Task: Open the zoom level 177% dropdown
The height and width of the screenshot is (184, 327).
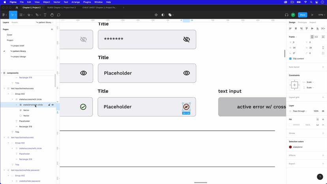Action: point(321,15)
